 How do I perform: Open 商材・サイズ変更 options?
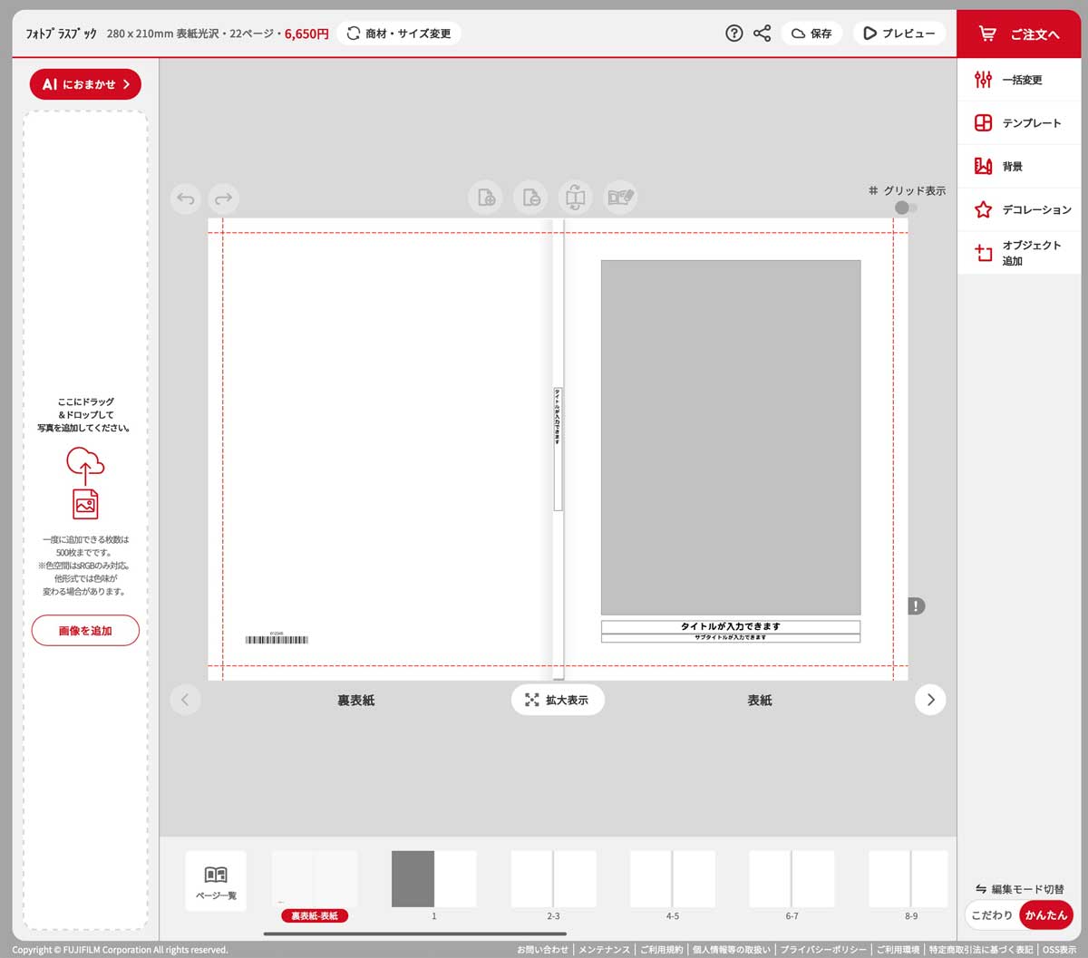[x=399, y=34]
